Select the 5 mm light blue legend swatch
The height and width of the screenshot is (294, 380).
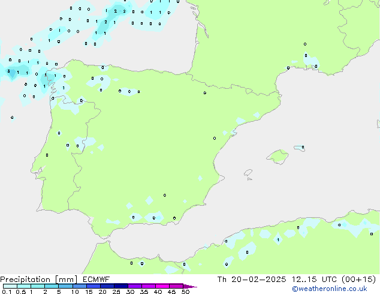(x=65, y=286)
